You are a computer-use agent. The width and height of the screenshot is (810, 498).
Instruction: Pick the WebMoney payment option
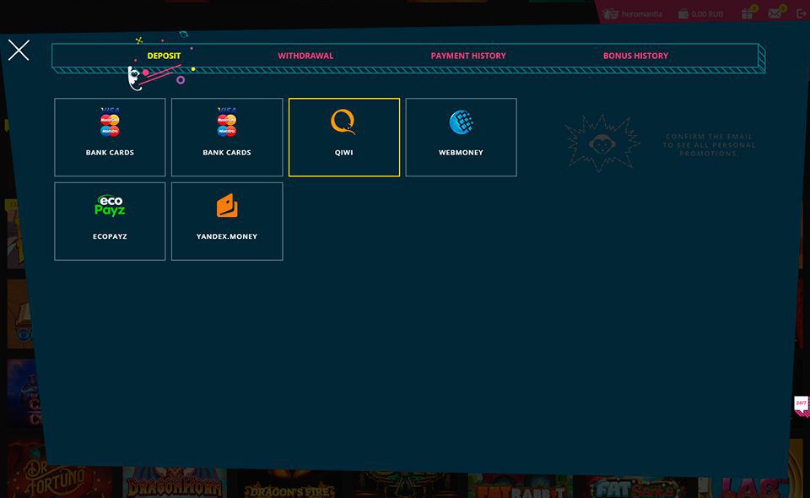click(x=461, y=138)
